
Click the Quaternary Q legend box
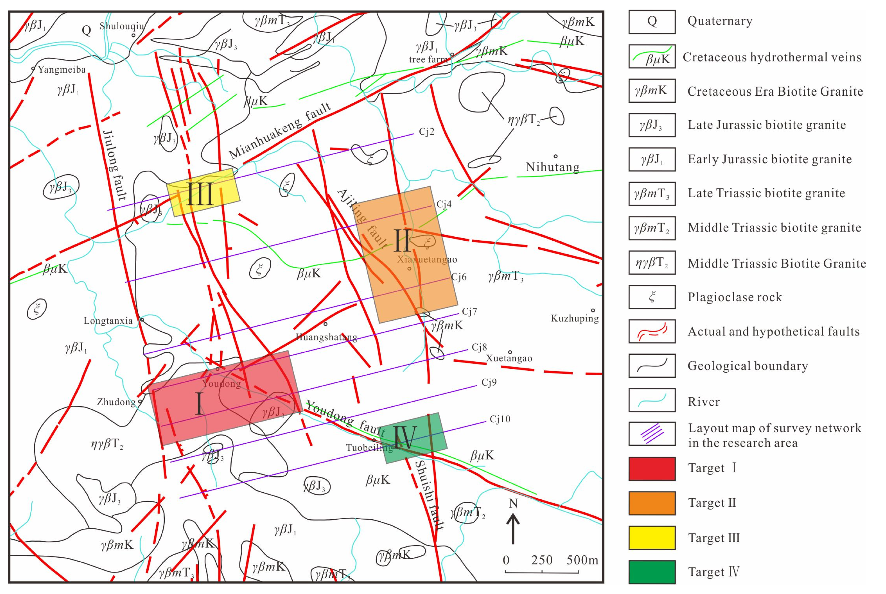click(652, 22)
